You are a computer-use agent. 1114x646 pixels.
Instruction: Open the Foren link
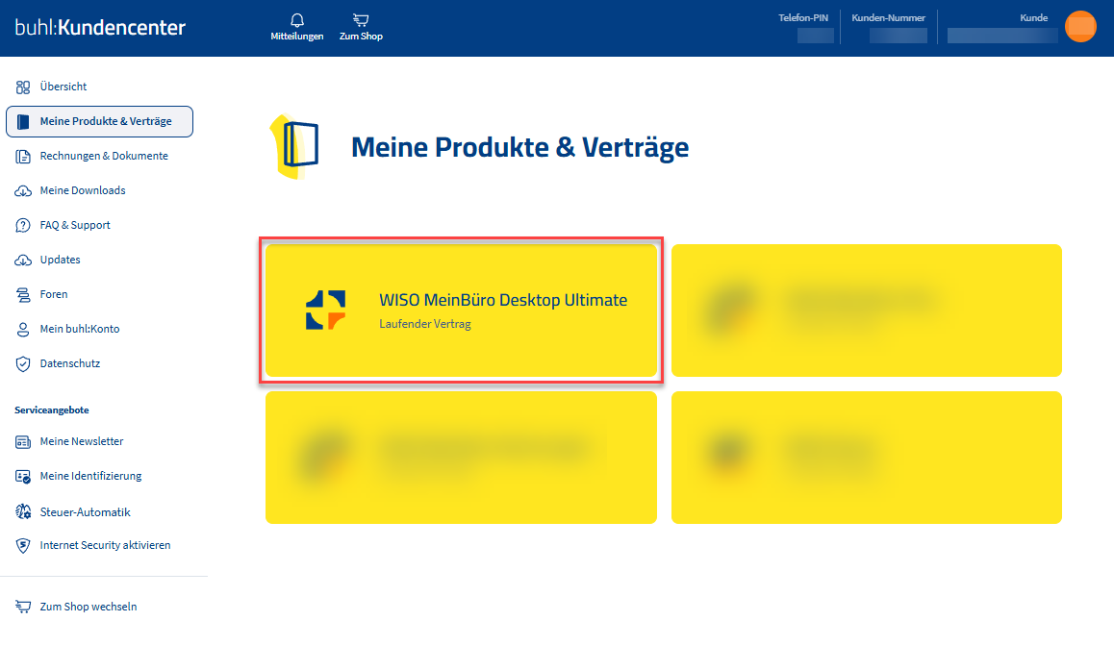pos(54,294)
